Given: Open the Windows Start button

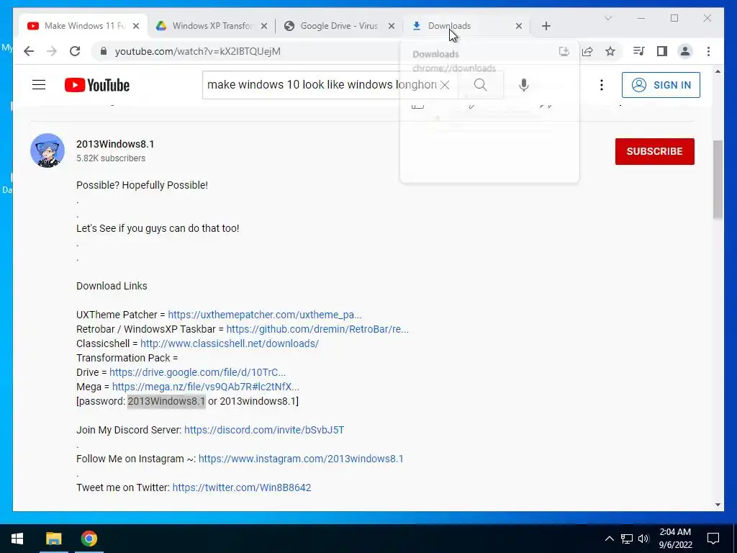Looking at the screenshot, I should 17,539.
